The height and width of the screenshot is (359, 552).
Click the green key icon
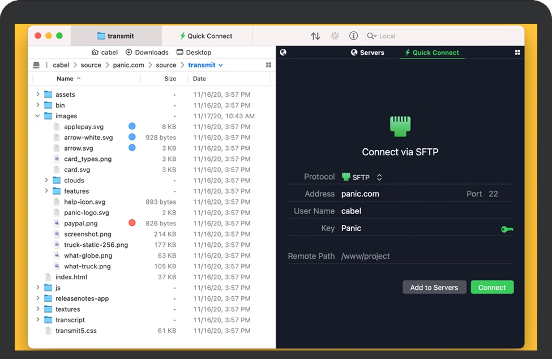point(507,229)
